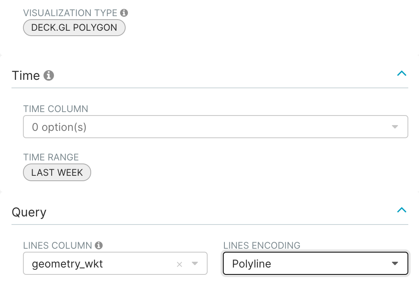This screenshot has width=419, height=284.
Task: Collapse the Time section via its chevron
Action: [401, 73]
